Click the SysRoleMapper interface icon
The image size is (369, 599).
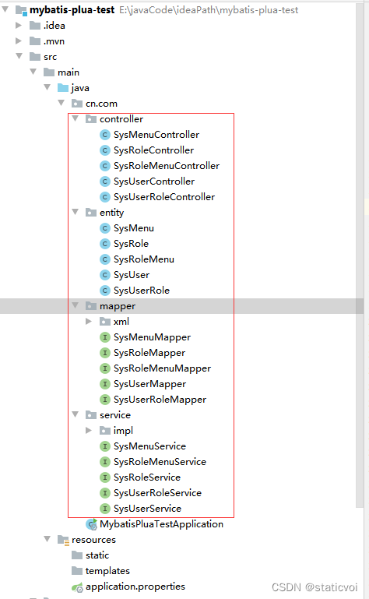tap(104, 353)
